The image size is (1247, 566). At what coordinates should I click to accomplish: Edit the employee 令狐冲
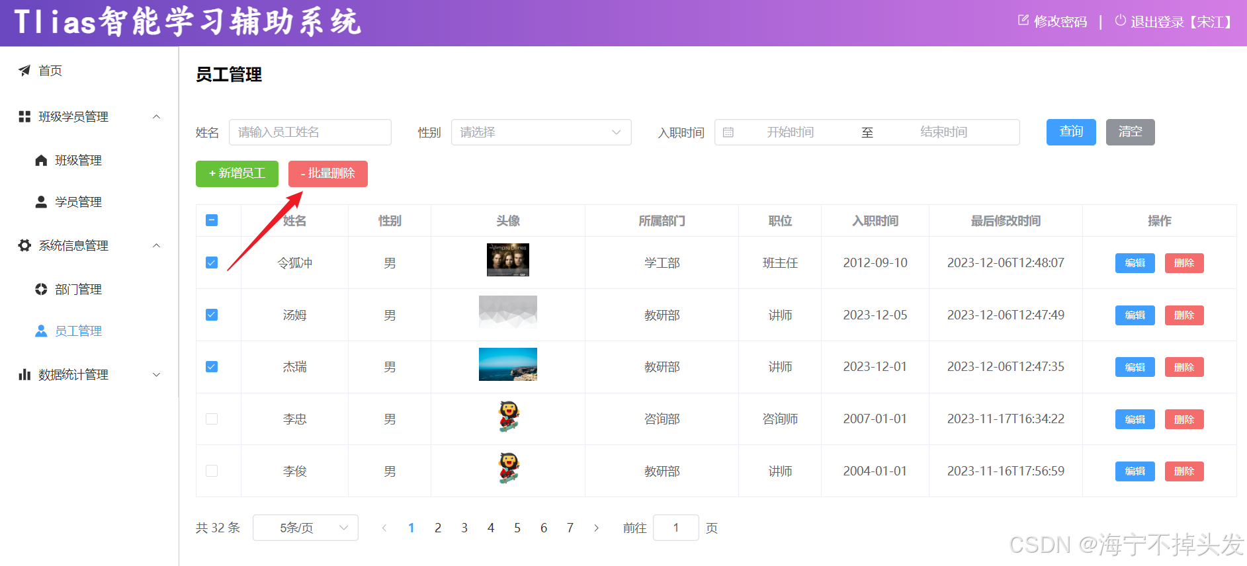coord(1135,263)
